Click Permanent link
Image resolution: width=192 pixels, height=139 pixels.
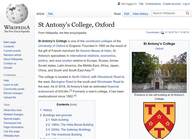pyautogui.click(x=12, y=123)
